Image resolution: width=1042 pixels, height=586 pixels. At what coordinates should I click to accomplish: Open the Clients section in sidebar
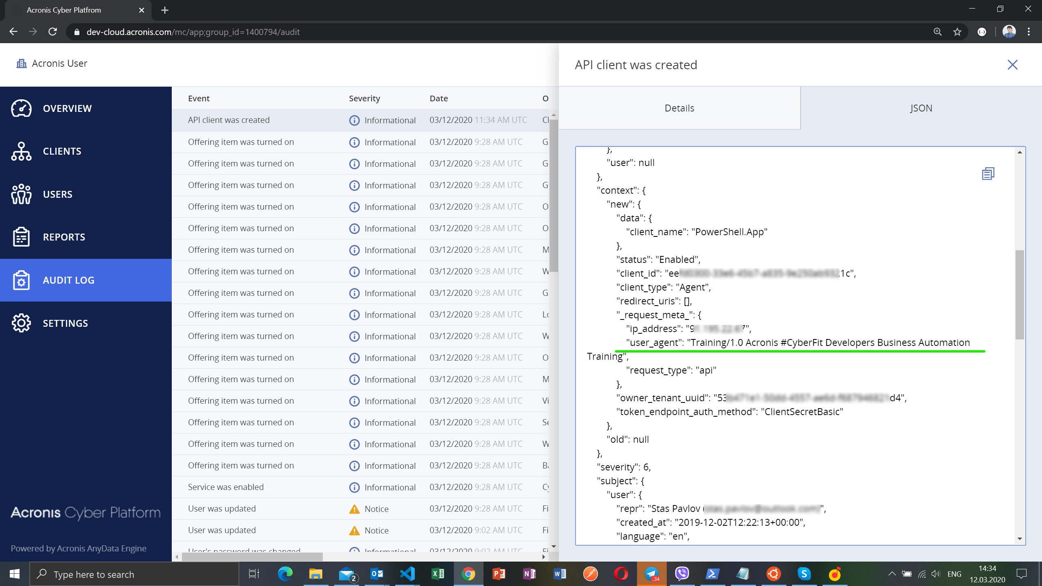tap(62, 151)
